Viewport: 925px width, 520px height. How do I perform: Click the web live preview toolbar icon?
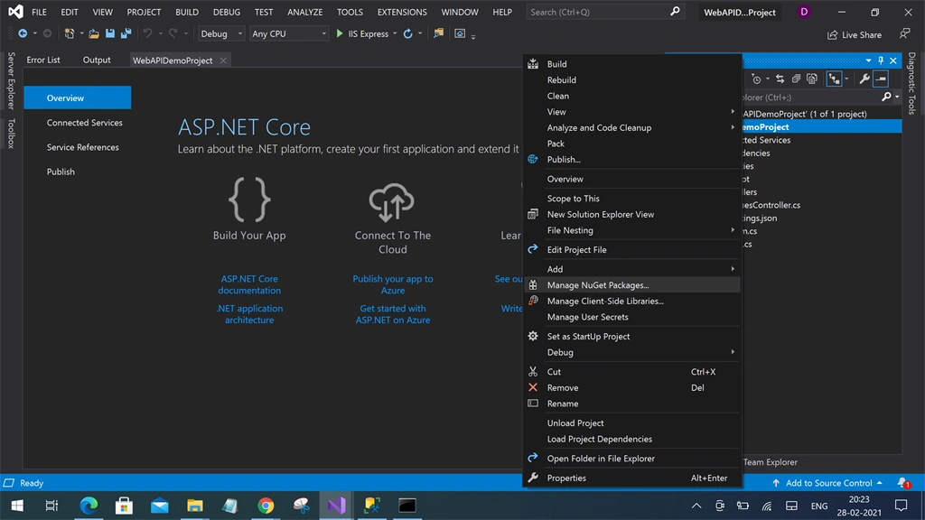pyautogui.click(x=460, y=33)
